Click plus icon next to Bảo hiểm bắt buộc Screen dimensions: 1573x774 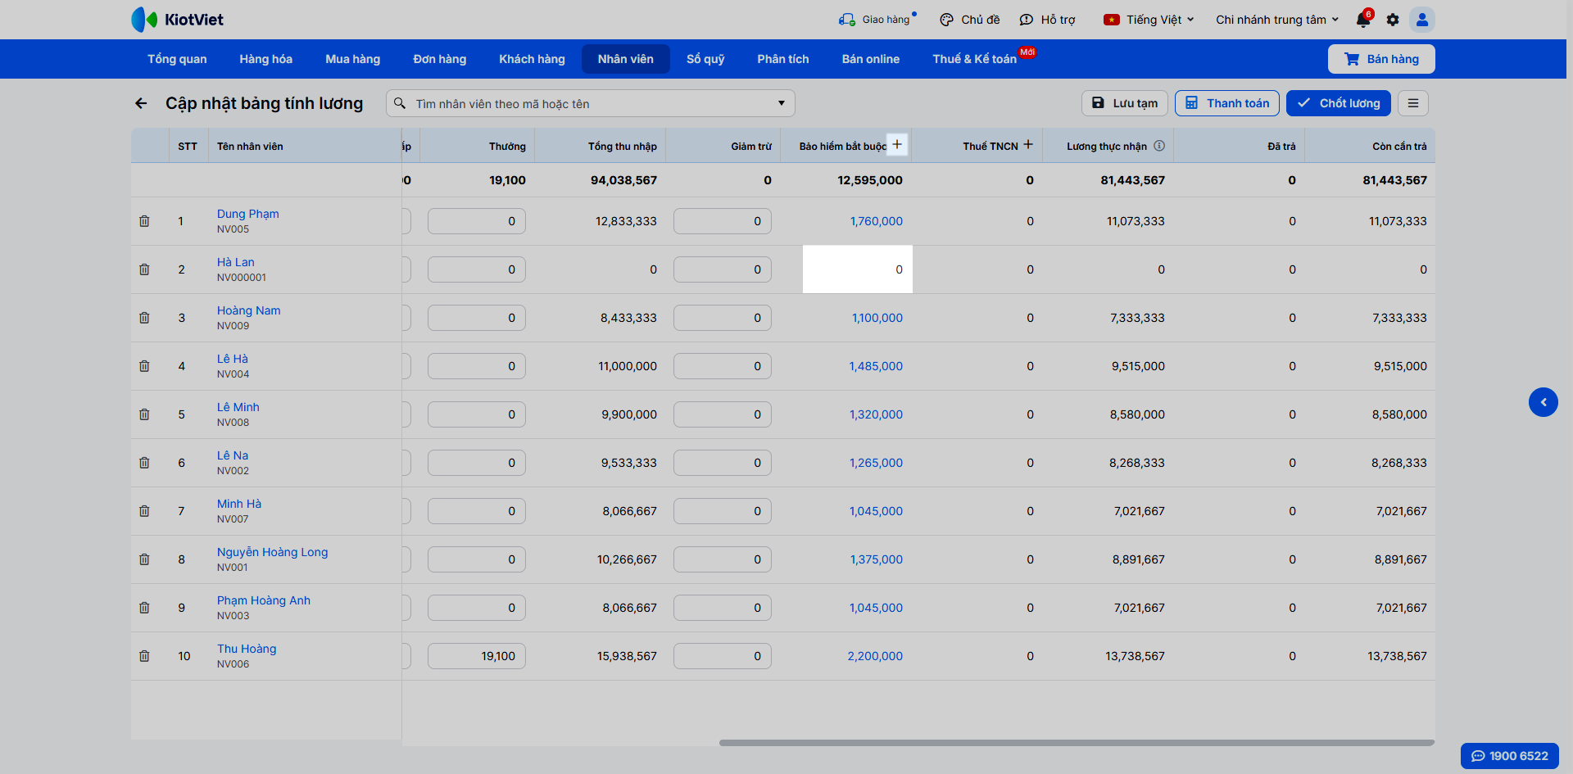pyautogui.click(x=897, y=145)
